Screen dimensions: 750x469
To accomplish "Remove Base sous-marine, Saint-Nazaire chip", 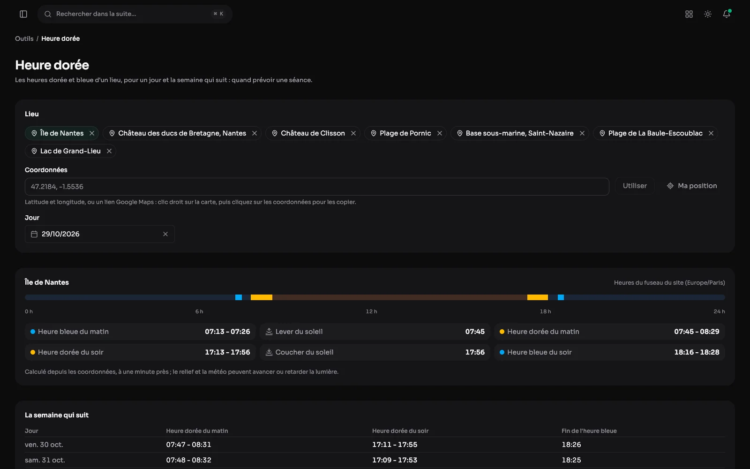I will pyautogui.click(x=582, y=133).
